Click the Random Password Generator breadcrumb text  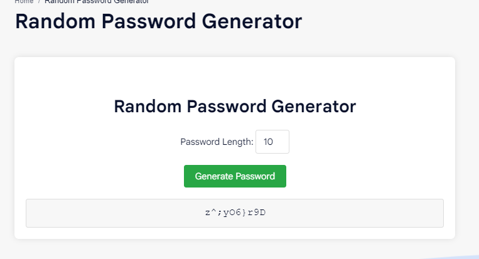(x=97, y=2)
